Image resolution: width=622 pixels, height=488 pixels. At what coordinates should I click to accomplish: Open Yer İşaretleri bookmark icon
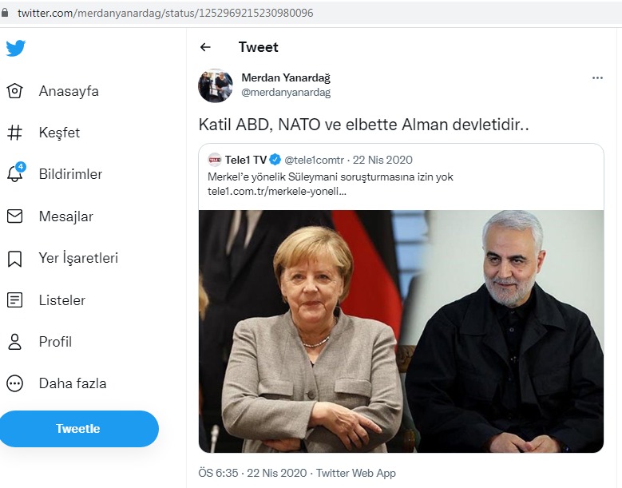(15, 259)
